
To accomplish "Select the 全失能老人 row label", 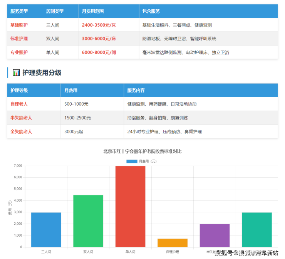I will click(x=21, y=131).
